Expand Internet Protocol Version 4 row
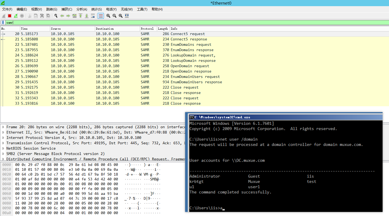389x216 pixels. point(3,138)
